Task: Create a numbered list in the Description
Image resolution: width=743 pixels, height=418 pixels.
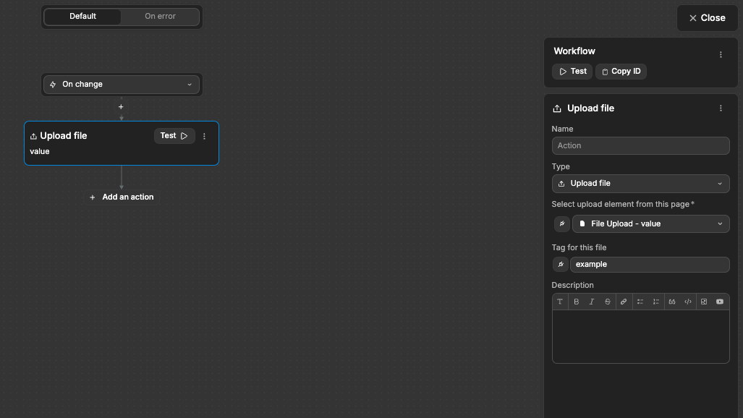Action: [655, 302]
